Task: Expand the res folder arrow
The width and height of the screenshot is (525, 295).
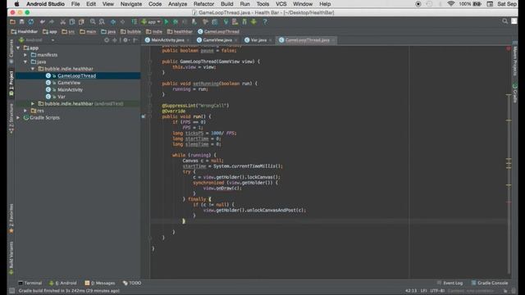Action: tap(25, 111)
